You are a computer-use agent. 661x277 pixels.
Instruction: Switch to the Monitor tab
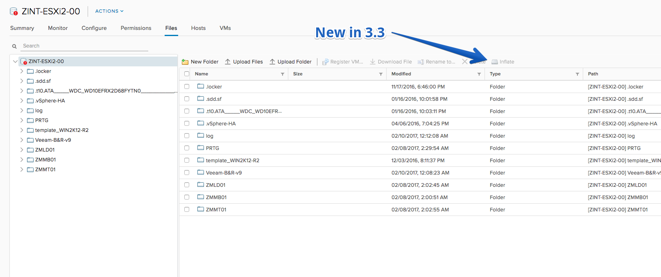(58, 28)
